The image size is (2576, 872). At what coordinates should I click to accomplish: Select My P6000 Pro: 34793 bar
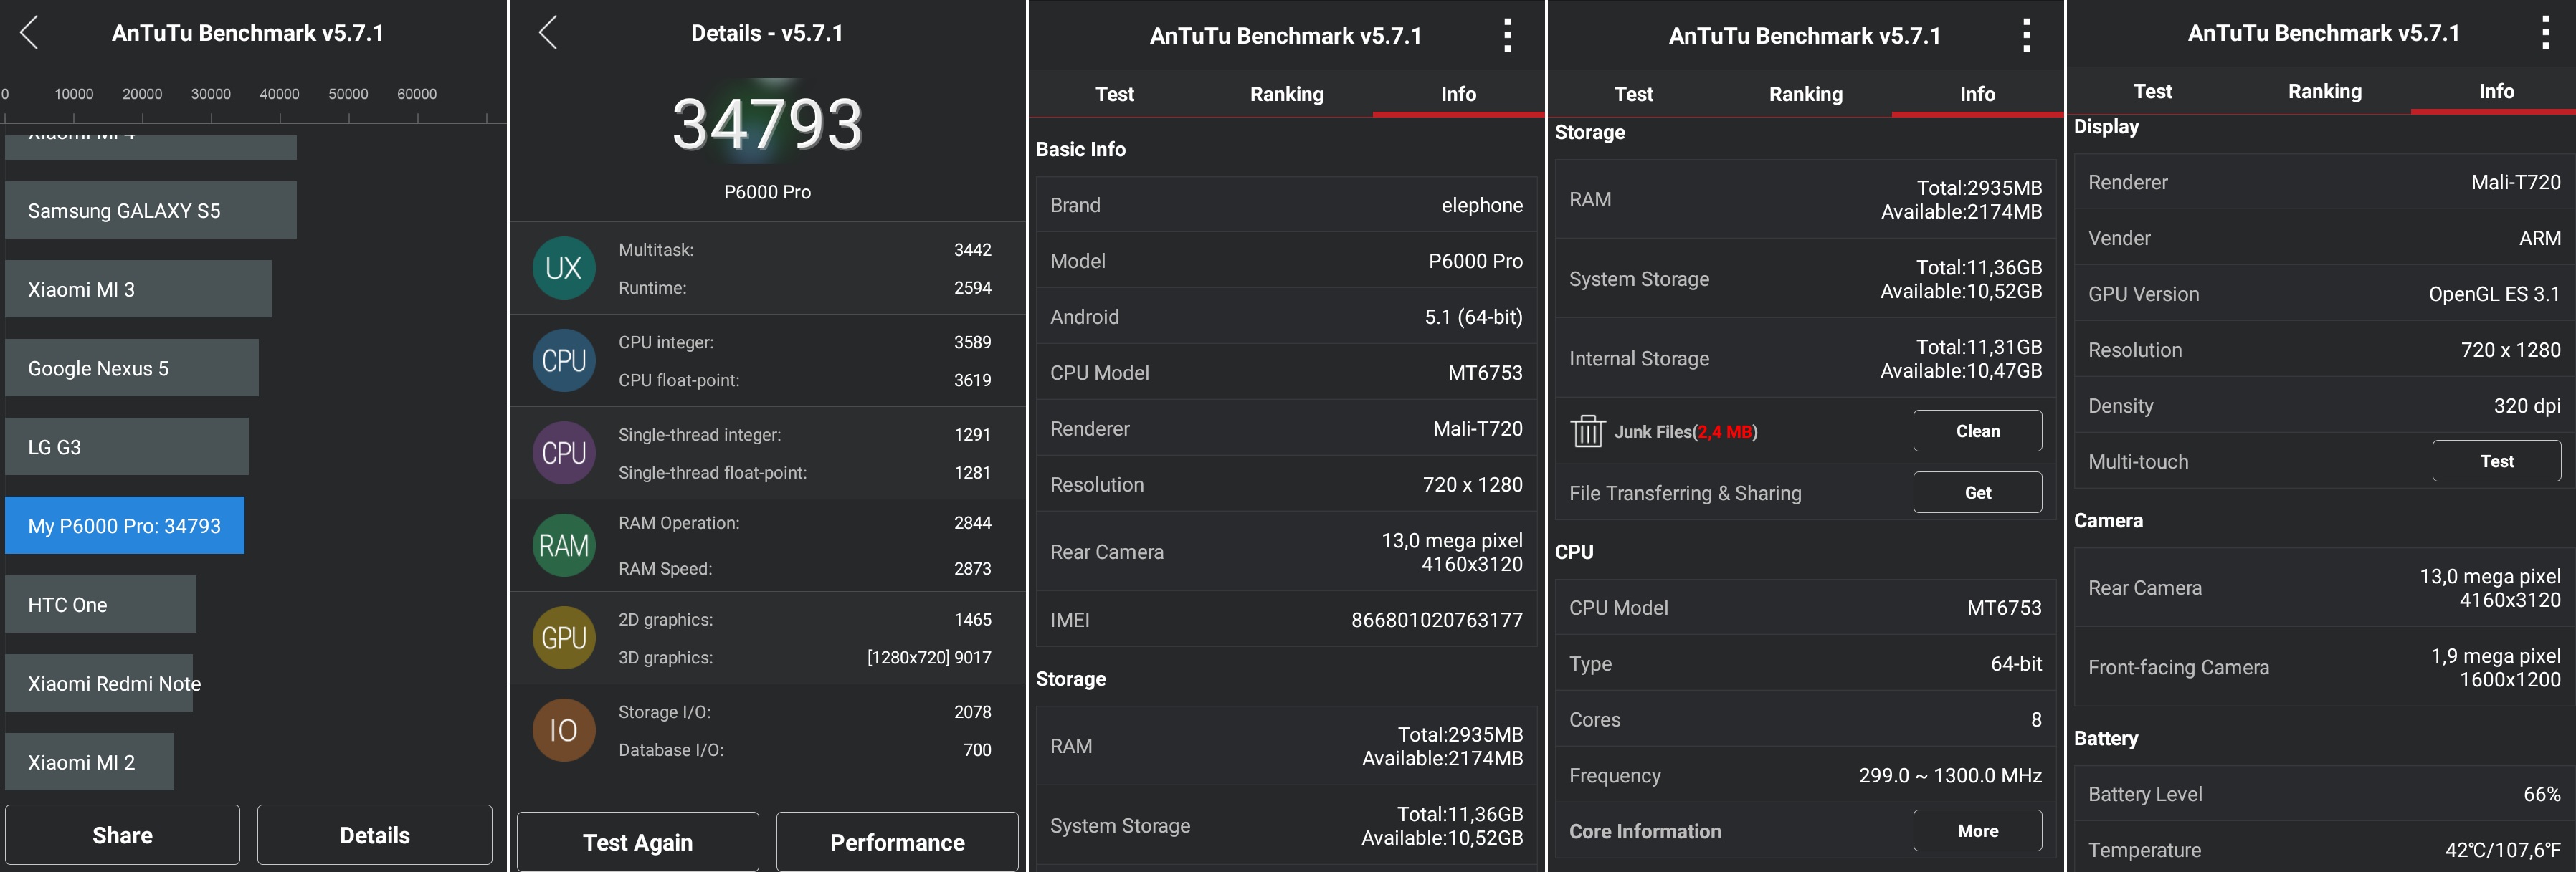(125, 525)
